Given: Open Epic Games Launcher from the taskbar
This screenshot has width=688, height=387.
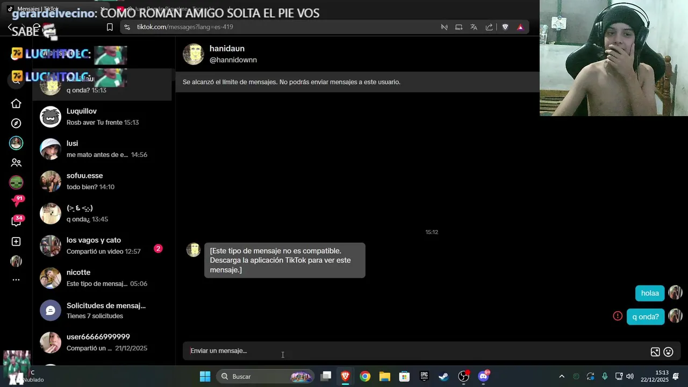Looking at the screenshot, I should pyautogui.click(x=424, y=376).
